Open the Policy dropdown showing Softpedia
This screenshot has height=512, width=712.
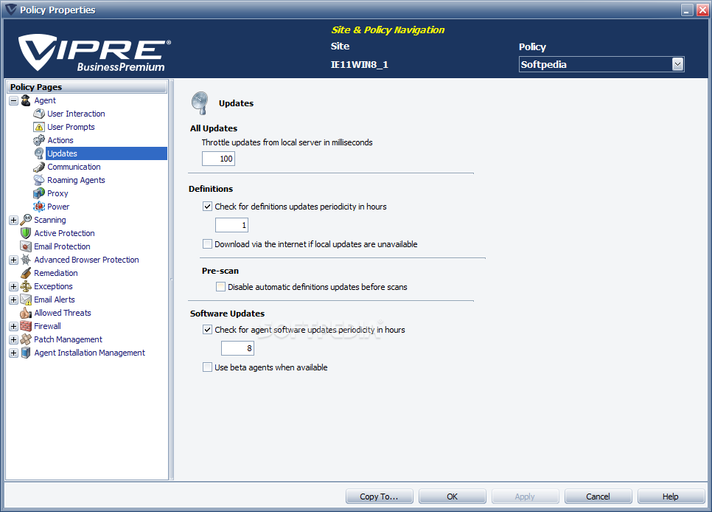click(x=677, y=65)
